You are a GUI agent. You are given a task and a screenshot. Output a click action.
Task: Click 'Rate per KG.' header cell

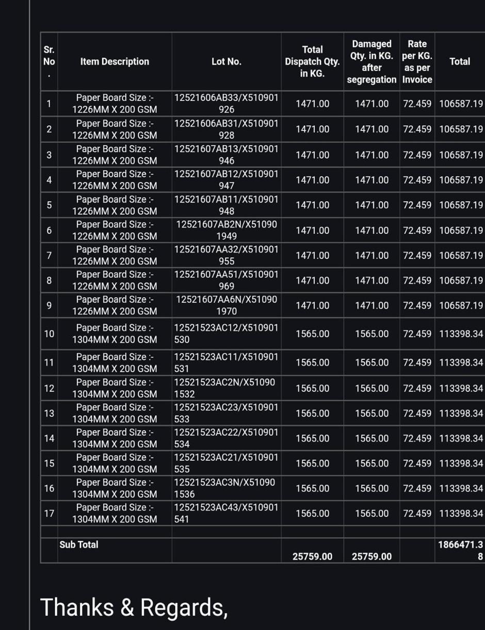point(417,61)
